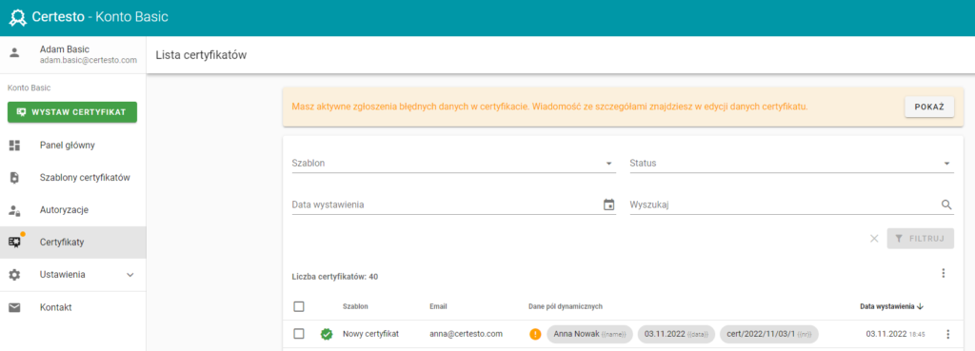Click the Certesto rosette logo icon
The image size is (975, 351).
[x=17, y=17]
